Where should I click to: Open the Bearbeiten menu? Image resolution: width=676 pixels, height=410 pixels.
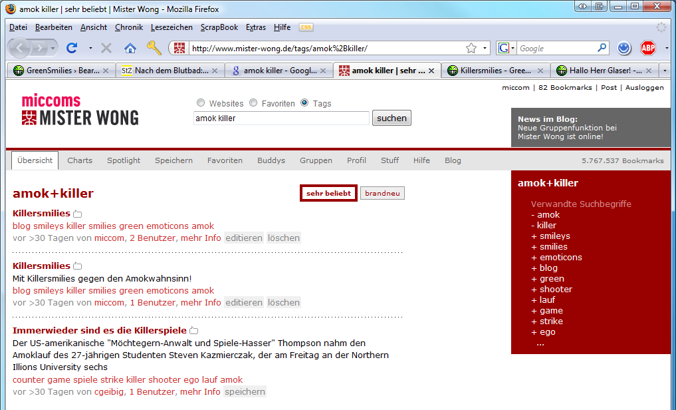[x=53, y=27]
